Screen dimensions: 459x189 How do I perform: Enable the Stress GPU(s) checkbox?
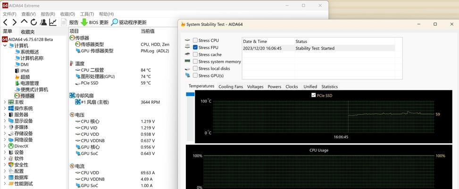coord(195,76)
